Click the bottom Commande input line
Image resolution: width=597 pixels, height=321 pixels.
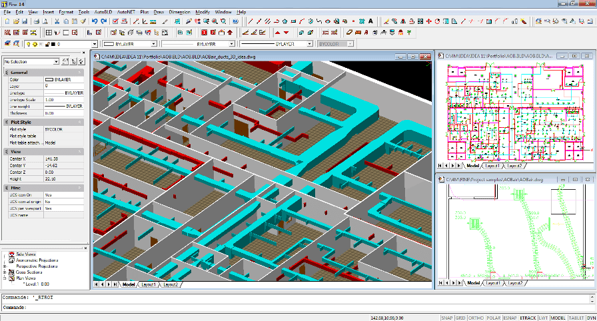(x=200, y=308)
